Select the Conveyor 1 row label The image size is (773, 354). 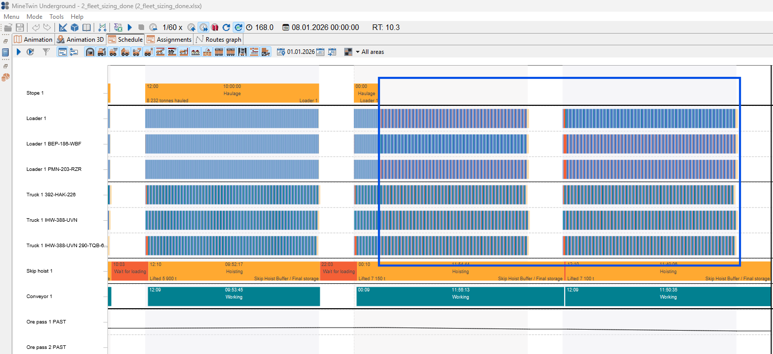coord(39,297)
